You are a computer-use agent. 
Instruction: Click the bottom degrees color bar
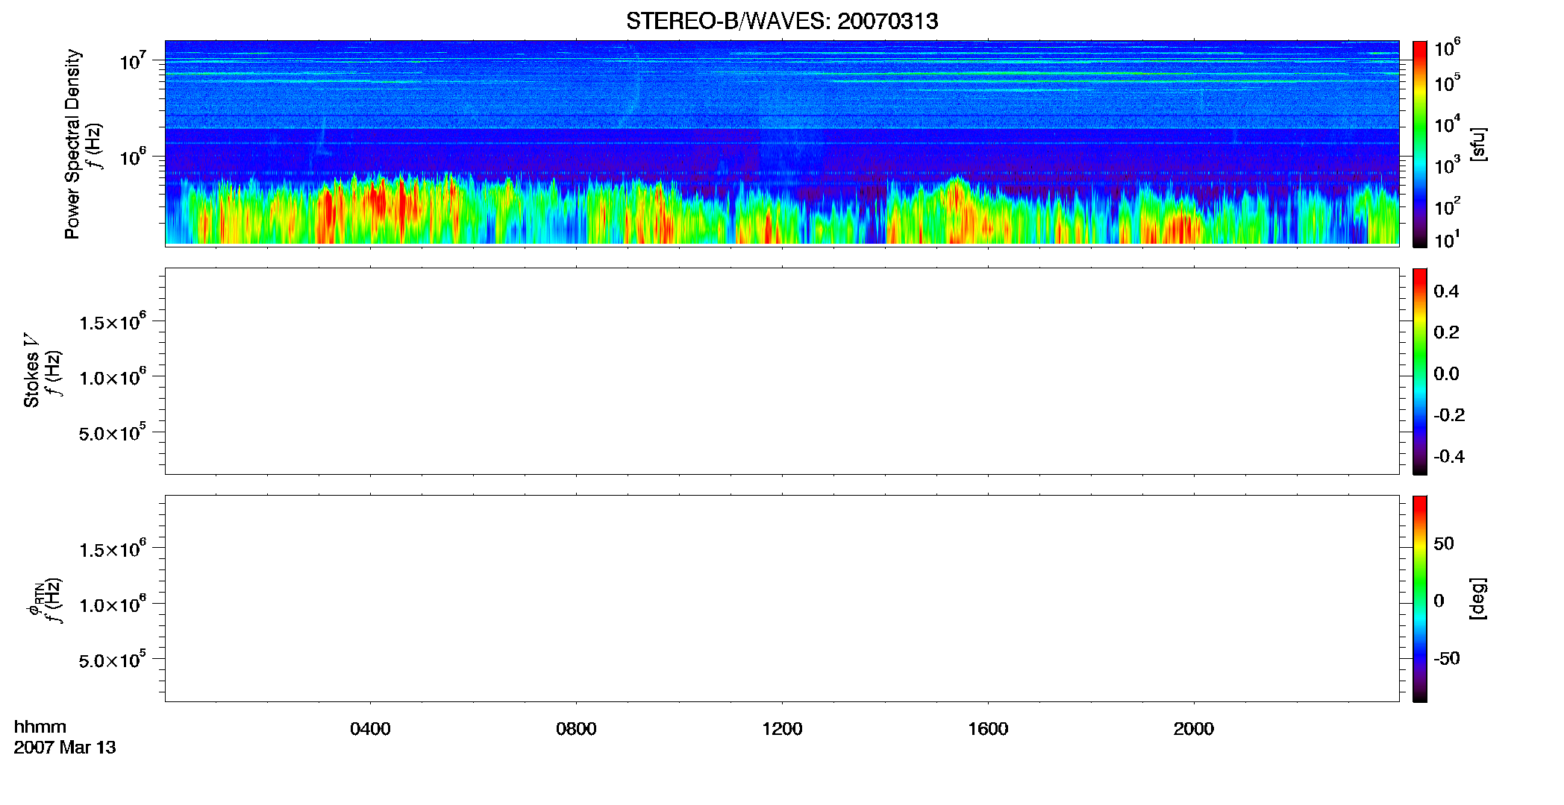[x=1420, y=599]
